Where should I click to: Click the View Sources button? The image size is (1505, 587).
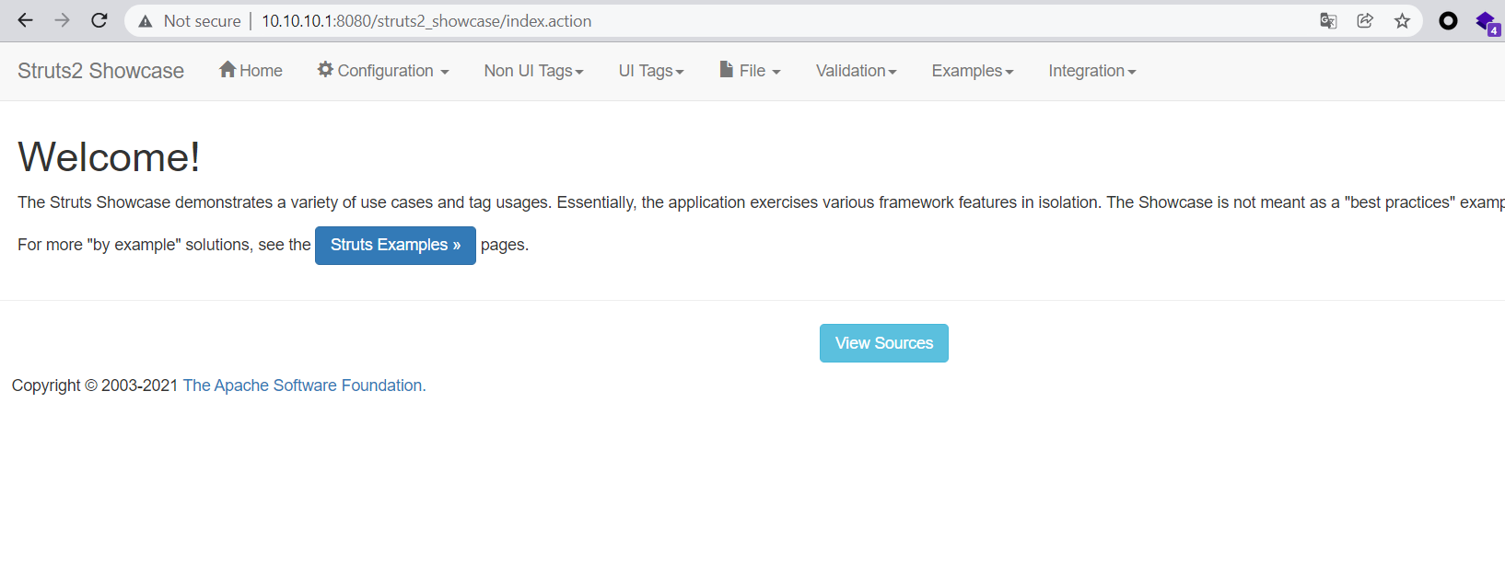884,343
